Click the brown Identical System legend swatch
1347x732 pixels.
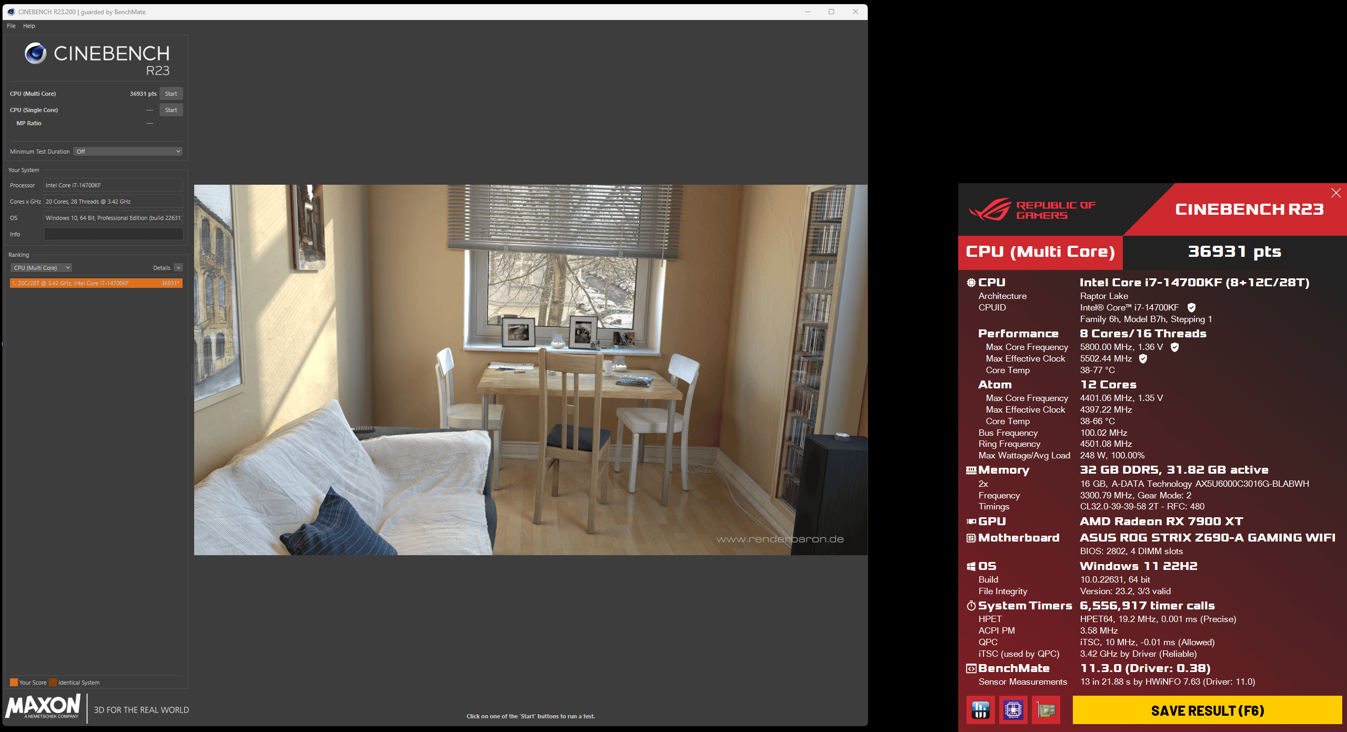click(x=53, y=683)
